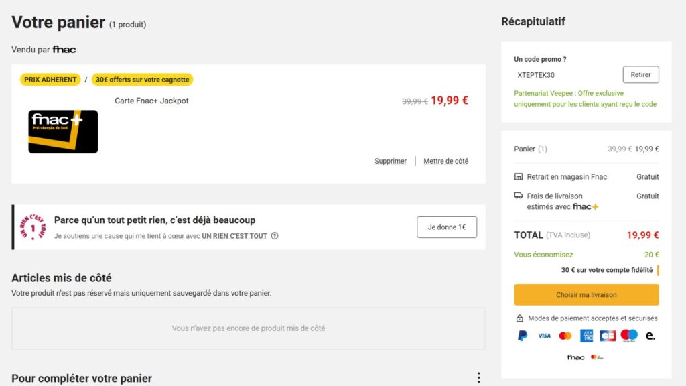The height and width of the screenshot is (386, 686).
Task: Click the padlock icon next to Modes de paiement
Action: click(x=519, y=318)
